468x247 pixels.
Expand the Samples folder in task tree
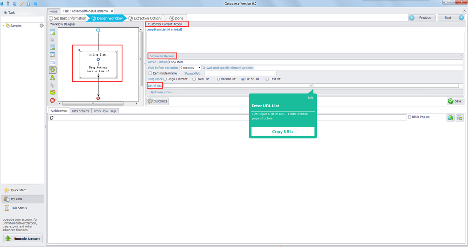point(3,26)
